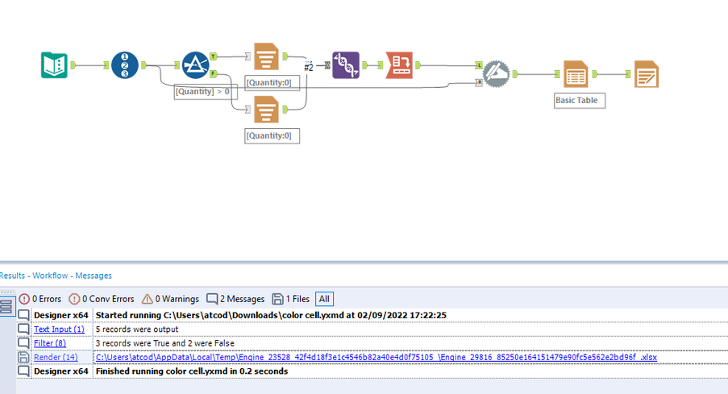This screenshot has height=394, width=728.
Task: Select the Render tool node
Action: pyautogui.click(x=647, y=74)
